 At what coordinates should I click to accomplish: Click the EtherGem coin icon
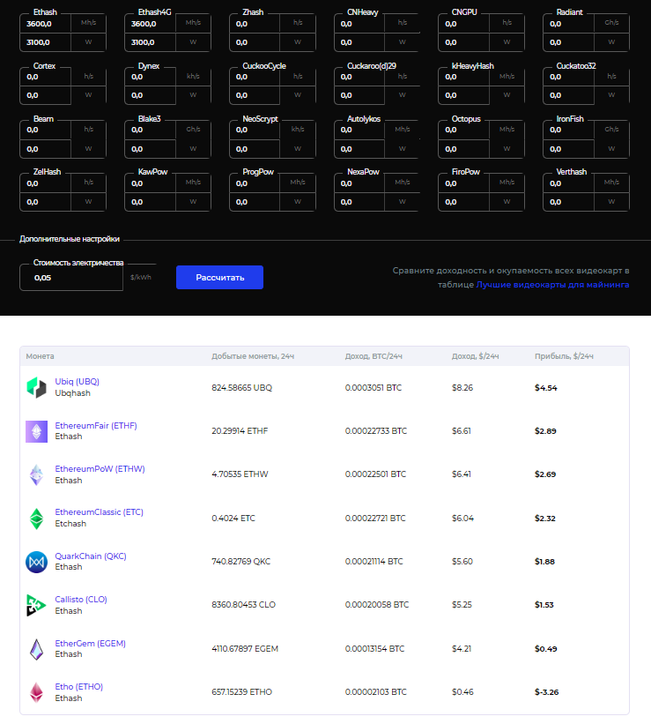pyautogui.click(x=36, y=649)
